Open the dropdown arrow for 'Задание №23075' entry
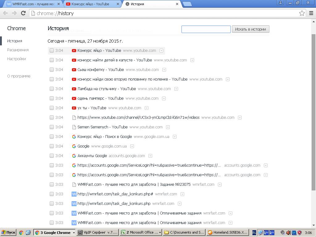The height and width of the screenshot is (237, 316). 220,185
